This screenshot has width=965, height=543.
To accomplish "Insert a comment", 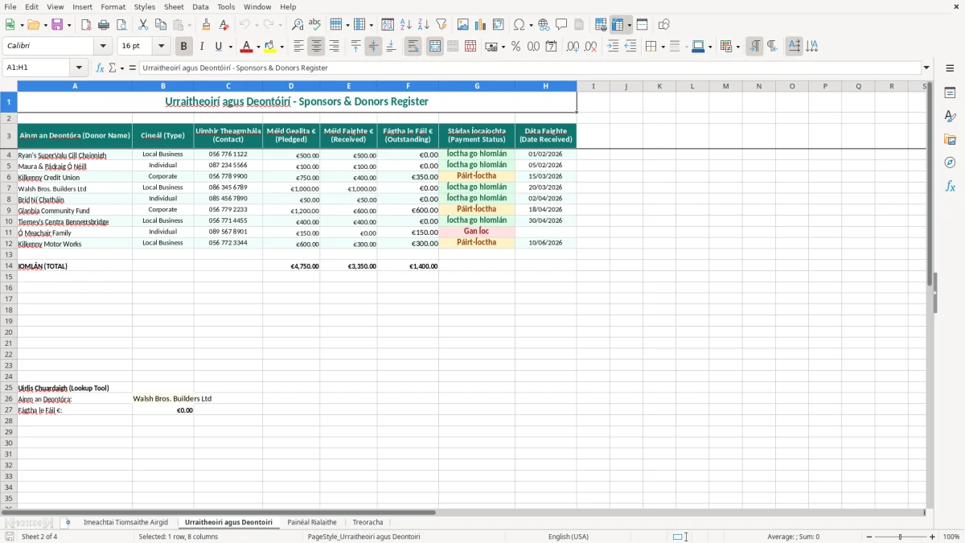I will 561,25.
